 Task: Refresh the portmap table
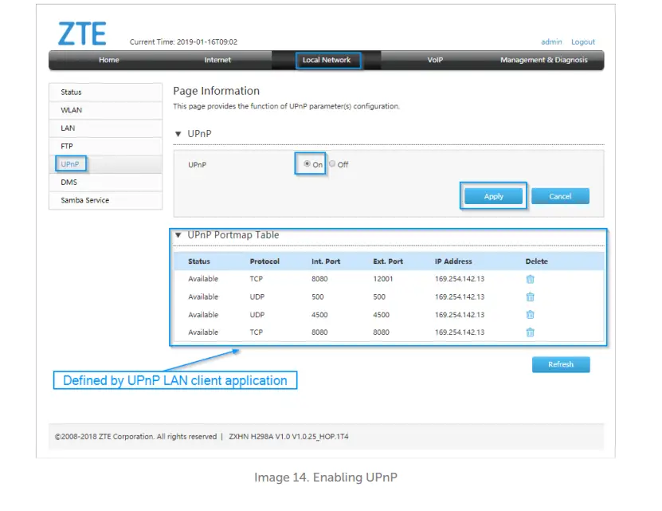coord(561,364)
